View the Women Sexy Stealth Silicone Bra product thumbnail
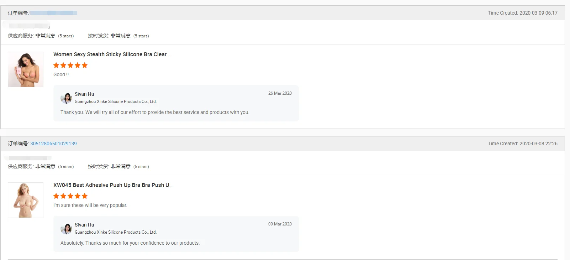Image resolution: width=570 pixels, height=260 pixels. [26, 69]
